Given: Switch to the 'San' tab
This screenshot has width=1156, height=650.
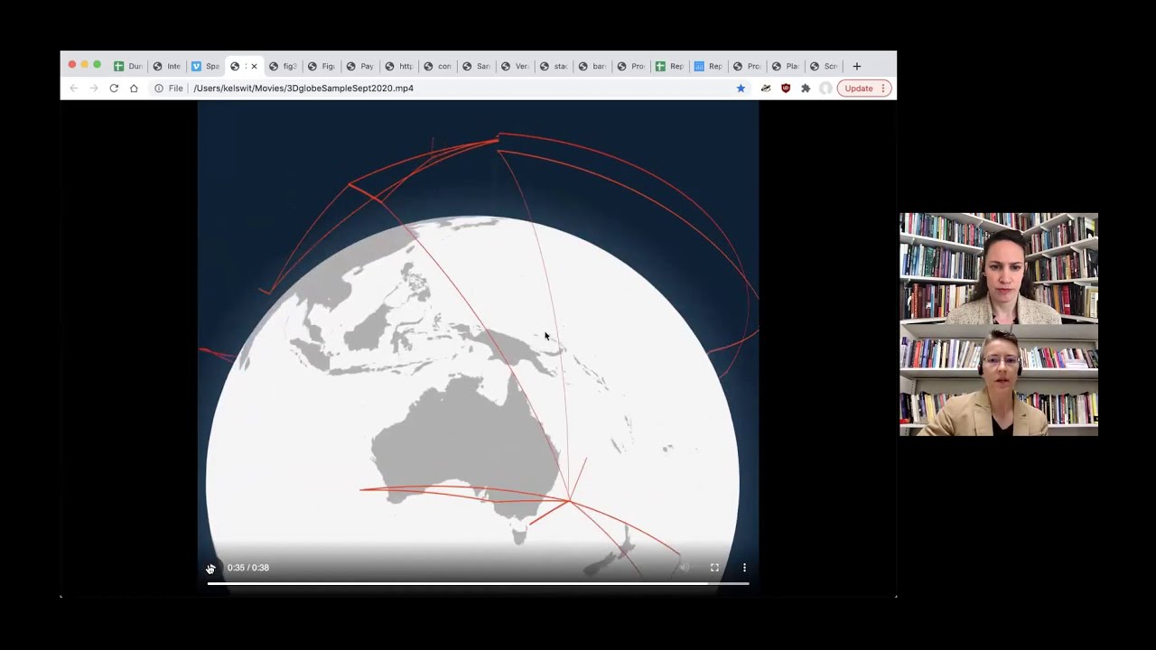Looking at the screenshot, I should click(x=478, y=66).
